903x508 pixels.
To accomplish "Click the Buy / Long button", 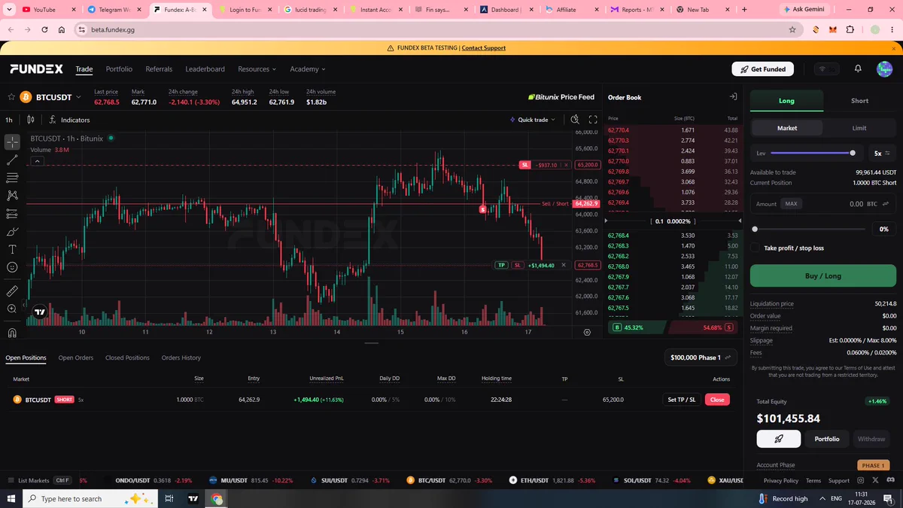I will pyautogui.click(x=823, y=275).
